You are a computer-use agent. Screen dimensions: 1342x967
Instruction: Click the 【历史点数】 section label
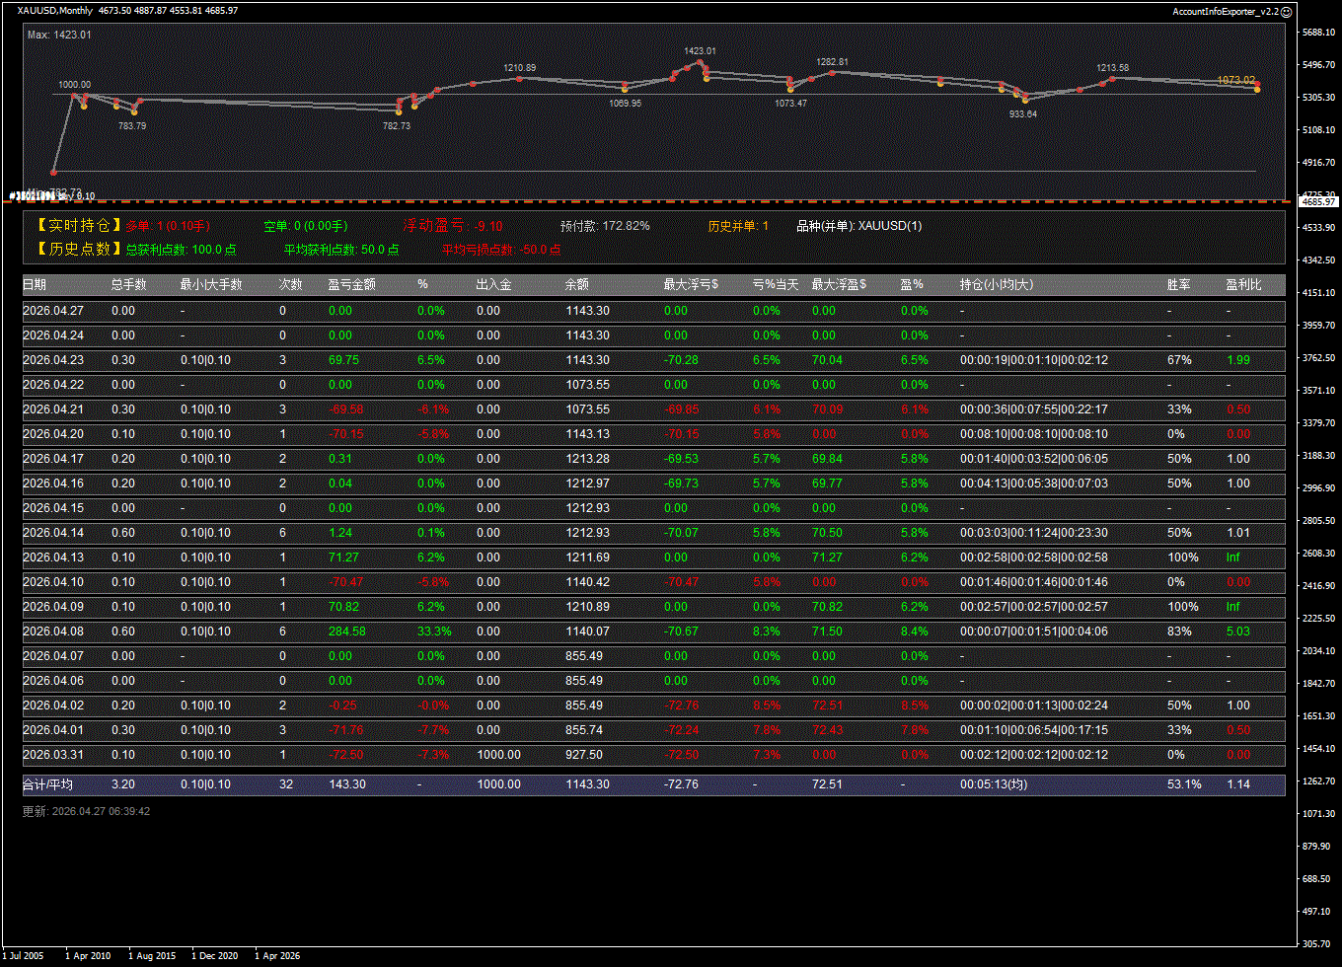pyautogui.click(x=78, y=250)
